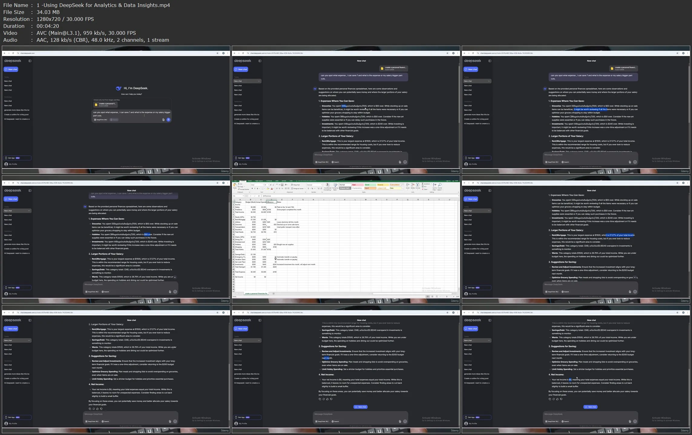Click the Copy command in Excel
The image size is (692, 435).
coord(240,187)
